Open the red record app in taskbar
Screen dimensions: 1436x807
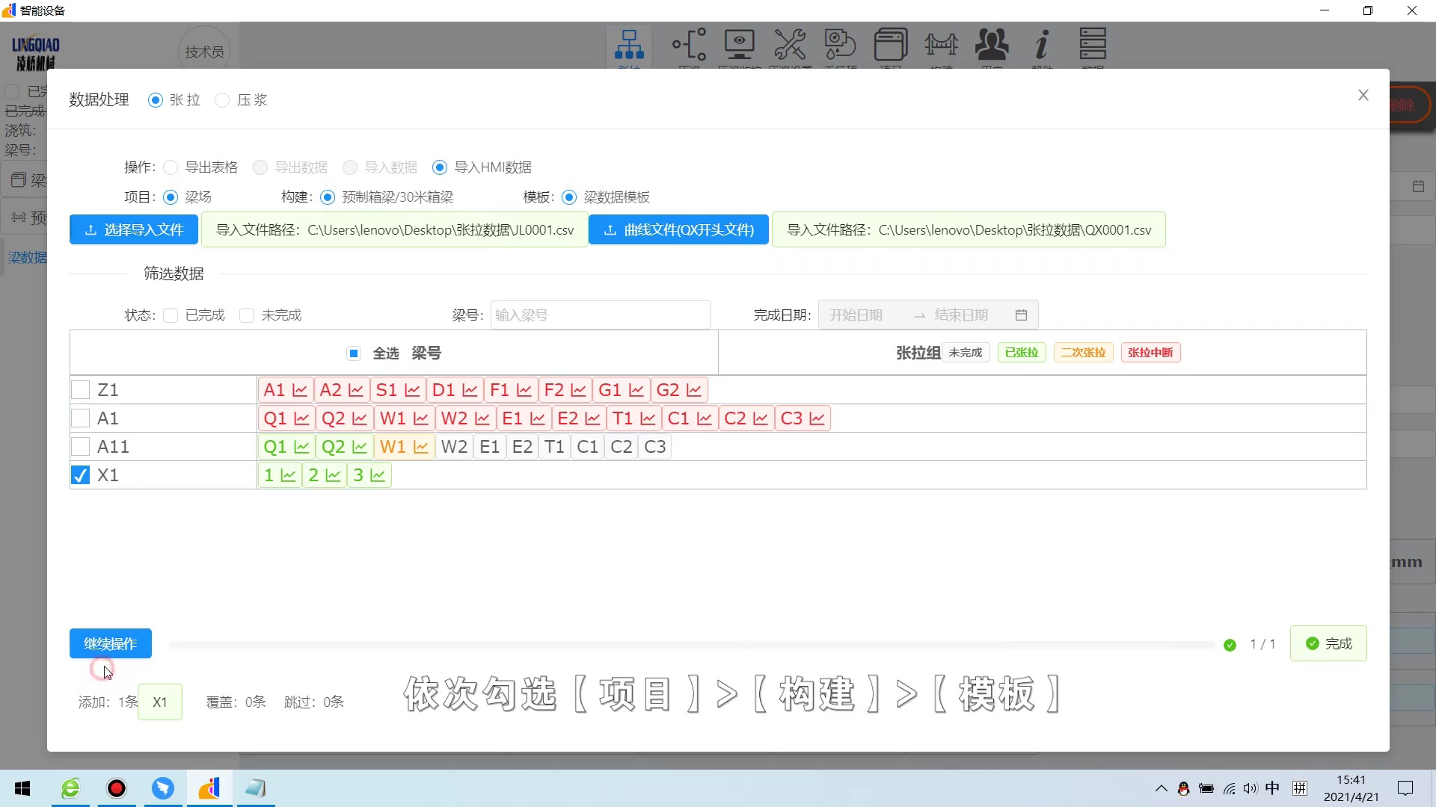(x=117, y=788)
